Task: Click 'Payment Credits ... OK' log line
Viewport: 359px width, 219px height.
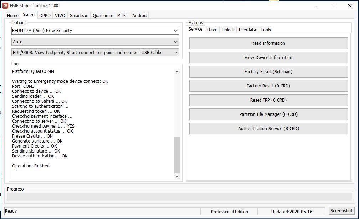Action: coord(35,146)
